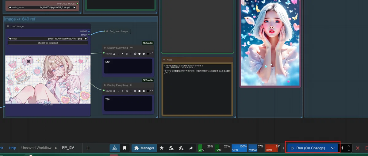The image size is (368, 156).
Task: Open gear settings in Display Everything H
Action: [135, 91]
